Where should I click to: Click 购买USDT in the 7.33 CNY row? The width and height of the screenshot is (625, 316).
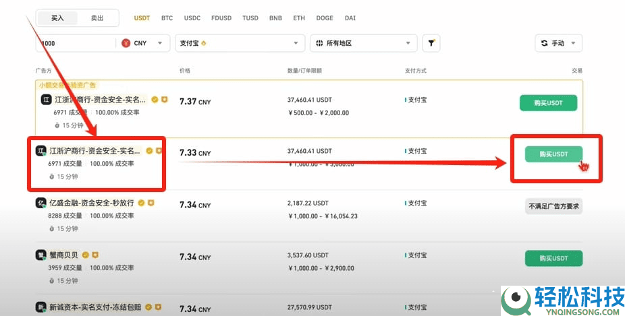pos(553,154)
